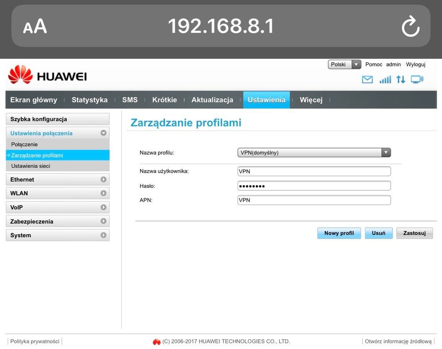The image size is (442, 349).
Task: Open the Aktualizacja tab
Action: point(212,100)
